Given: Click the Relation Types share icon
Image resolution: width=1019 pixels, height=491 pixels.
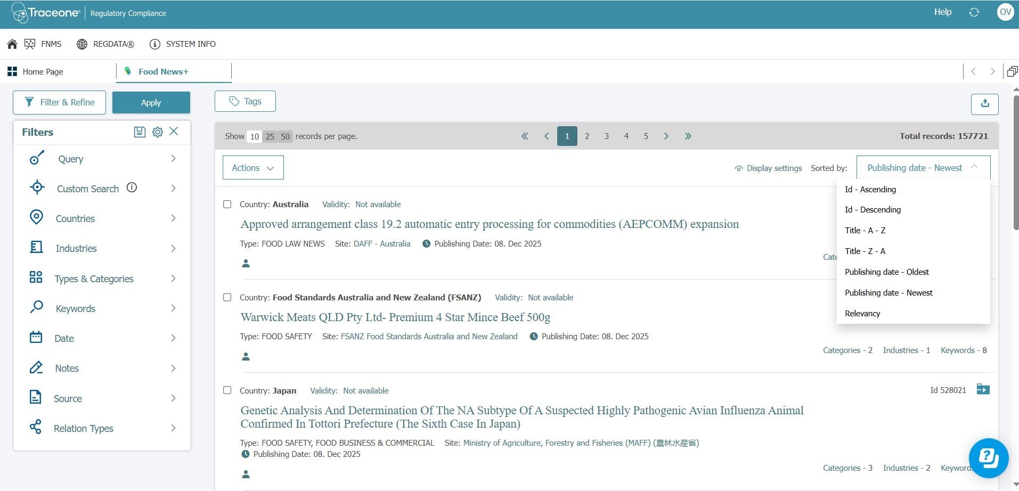Looking at the screenshot, I should pos(36,427).
